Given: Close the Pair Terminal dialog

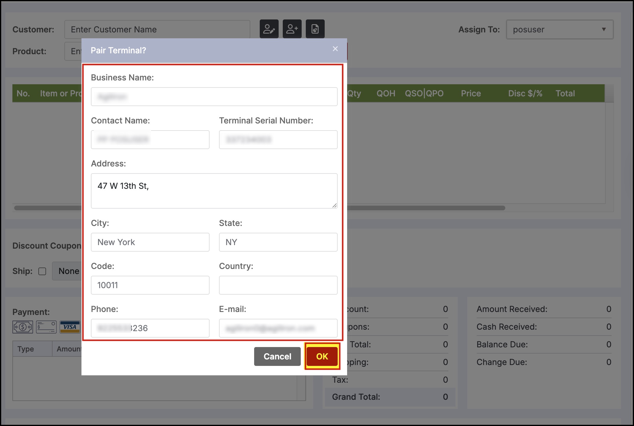Looking at the screenshot, I should tap(335, 49).
